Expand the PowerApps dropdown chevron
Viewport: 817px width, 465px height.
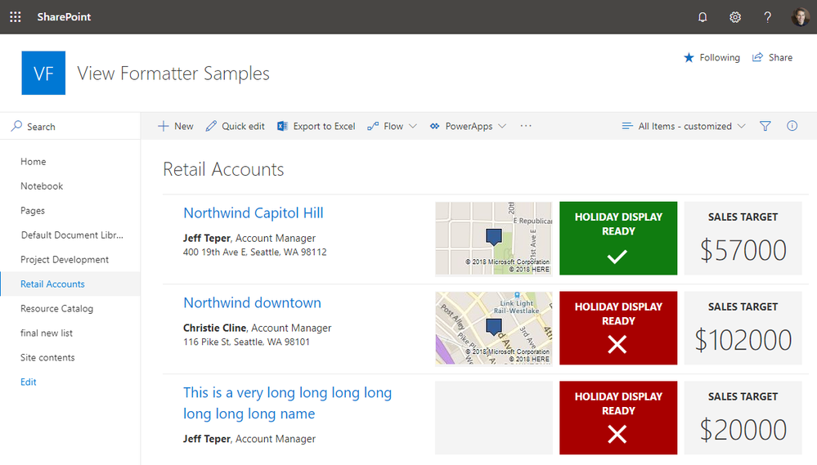(x=502, y=126)
